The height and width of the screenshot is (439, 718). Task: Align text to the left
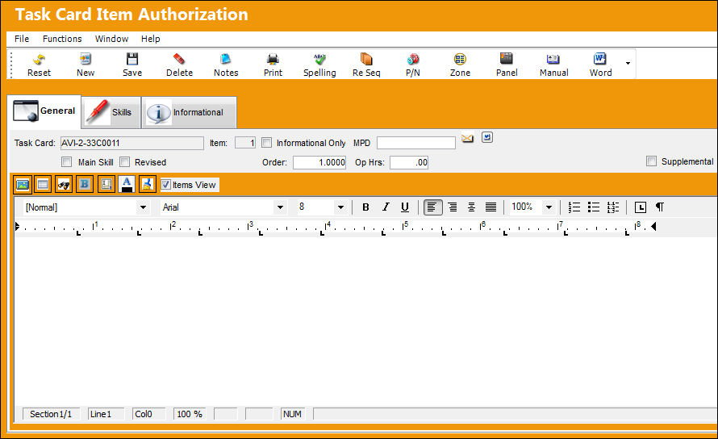[432, 207]
